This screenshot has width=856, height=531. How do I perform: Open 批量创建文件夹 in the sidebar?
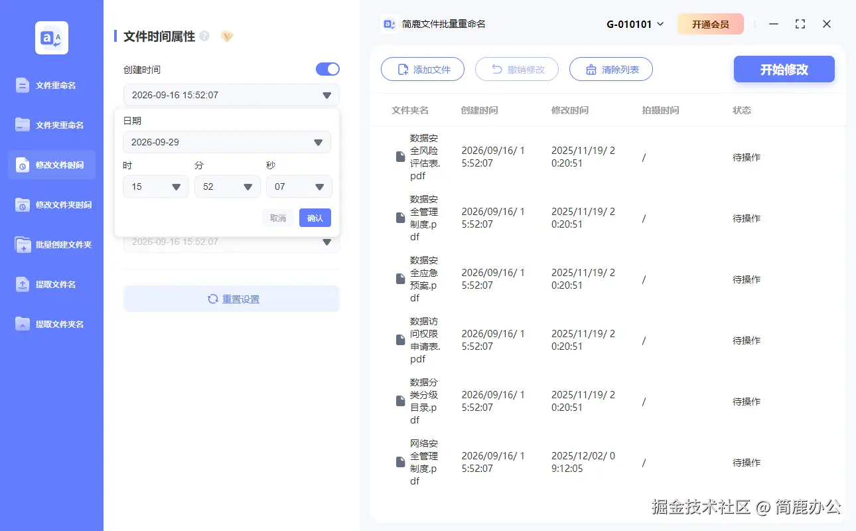tap(52, 245)
